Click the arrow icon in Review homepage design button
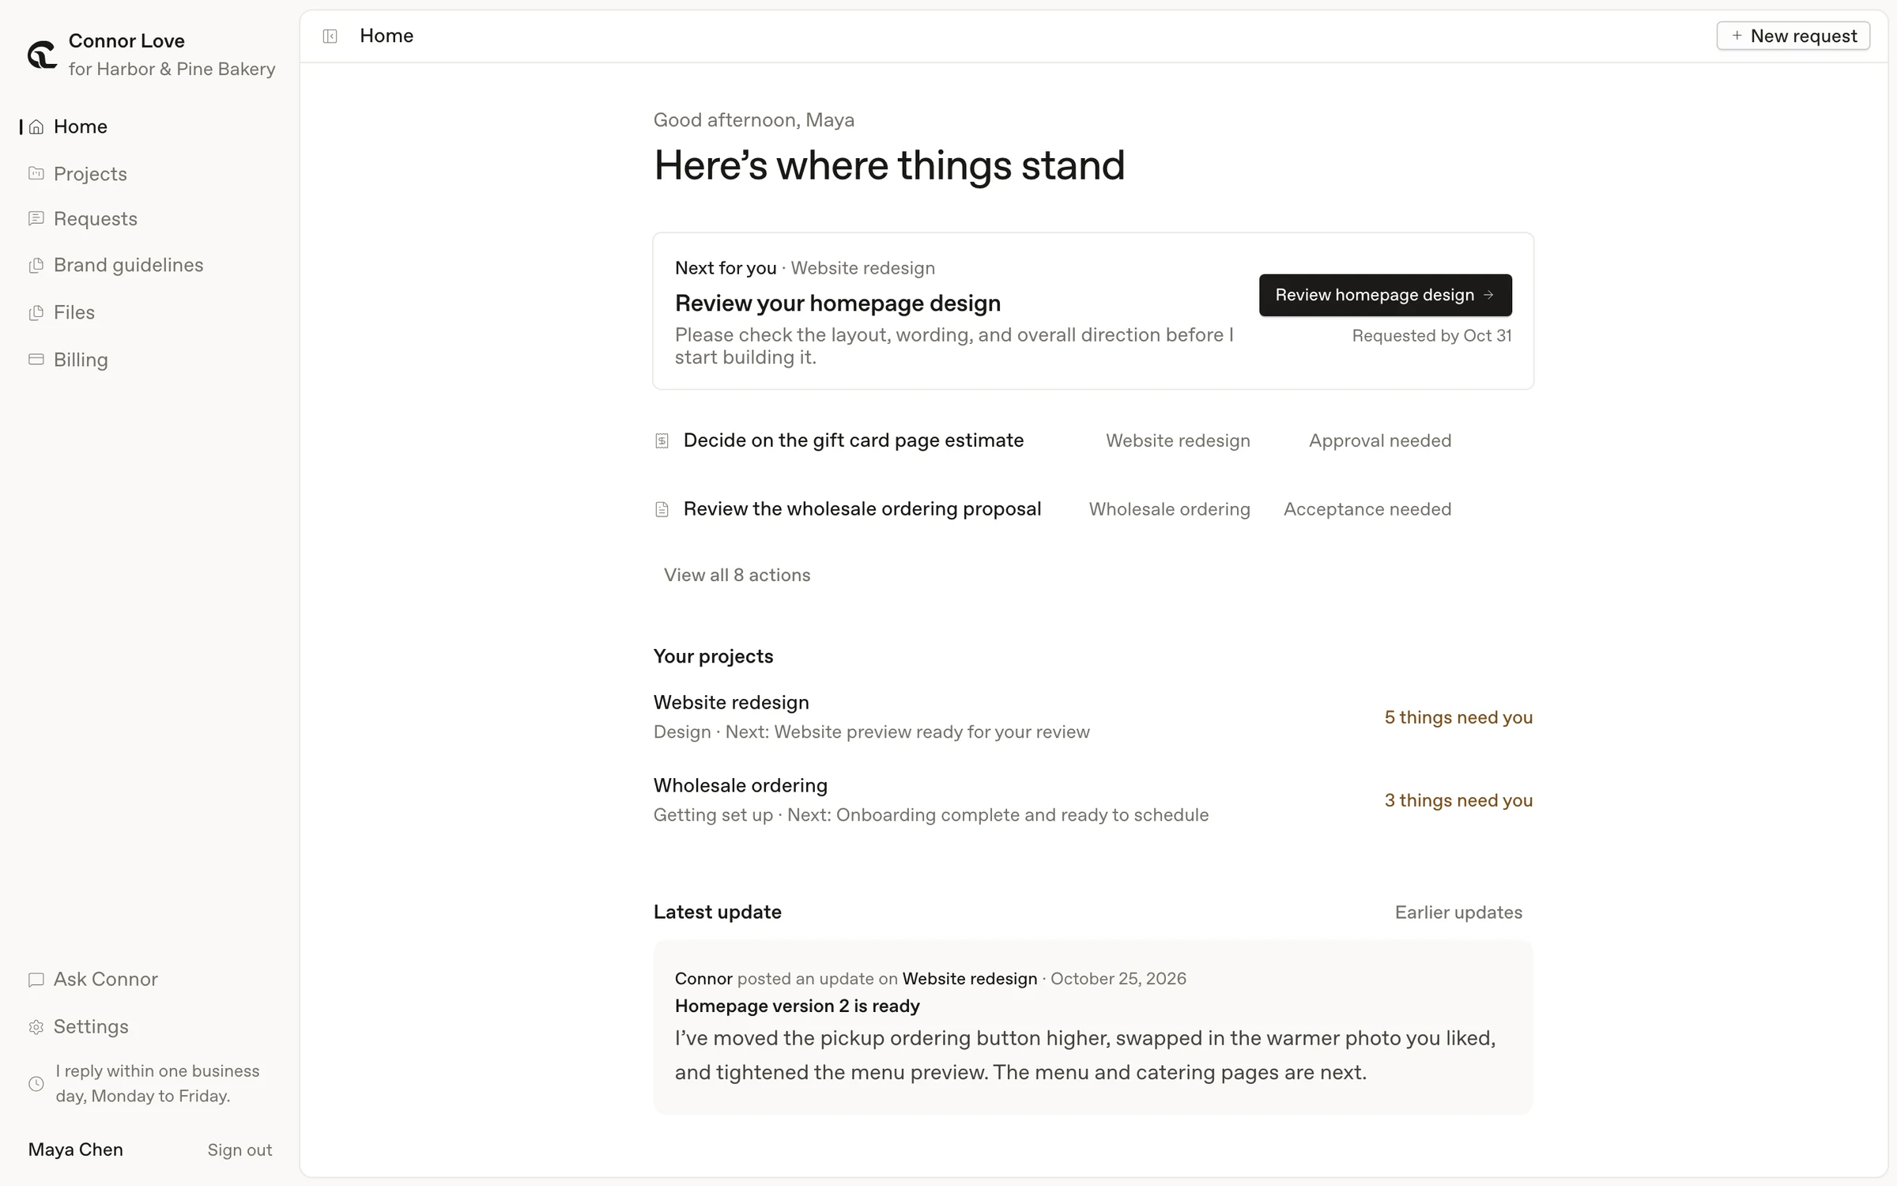Image resolution: width=1897 pixels, height=1186 pixels. coord(1489,295)
